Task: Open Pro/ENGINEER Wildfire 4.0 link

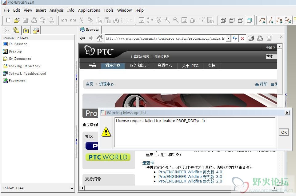Action: coord(190,172)
